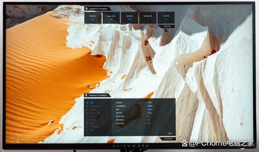Select the brightness/contrast icon in OSD sidebar
The width and height of the screenshot is (259, 152).
[x=87, y=106]
